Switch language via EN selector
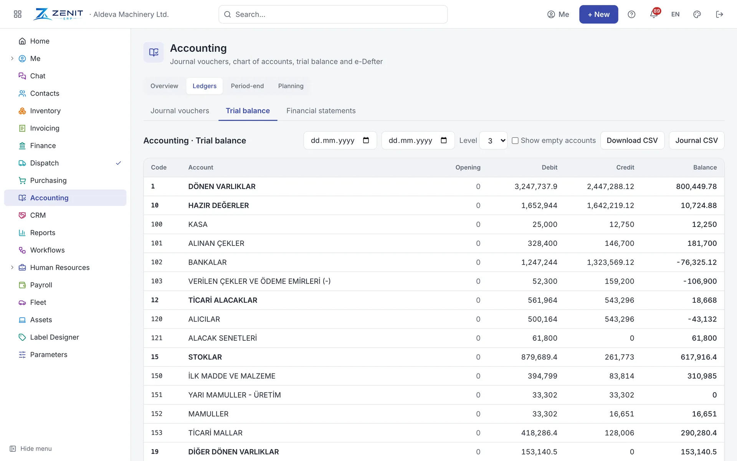Screen dimensions: 737x461 tap(675, 14)
